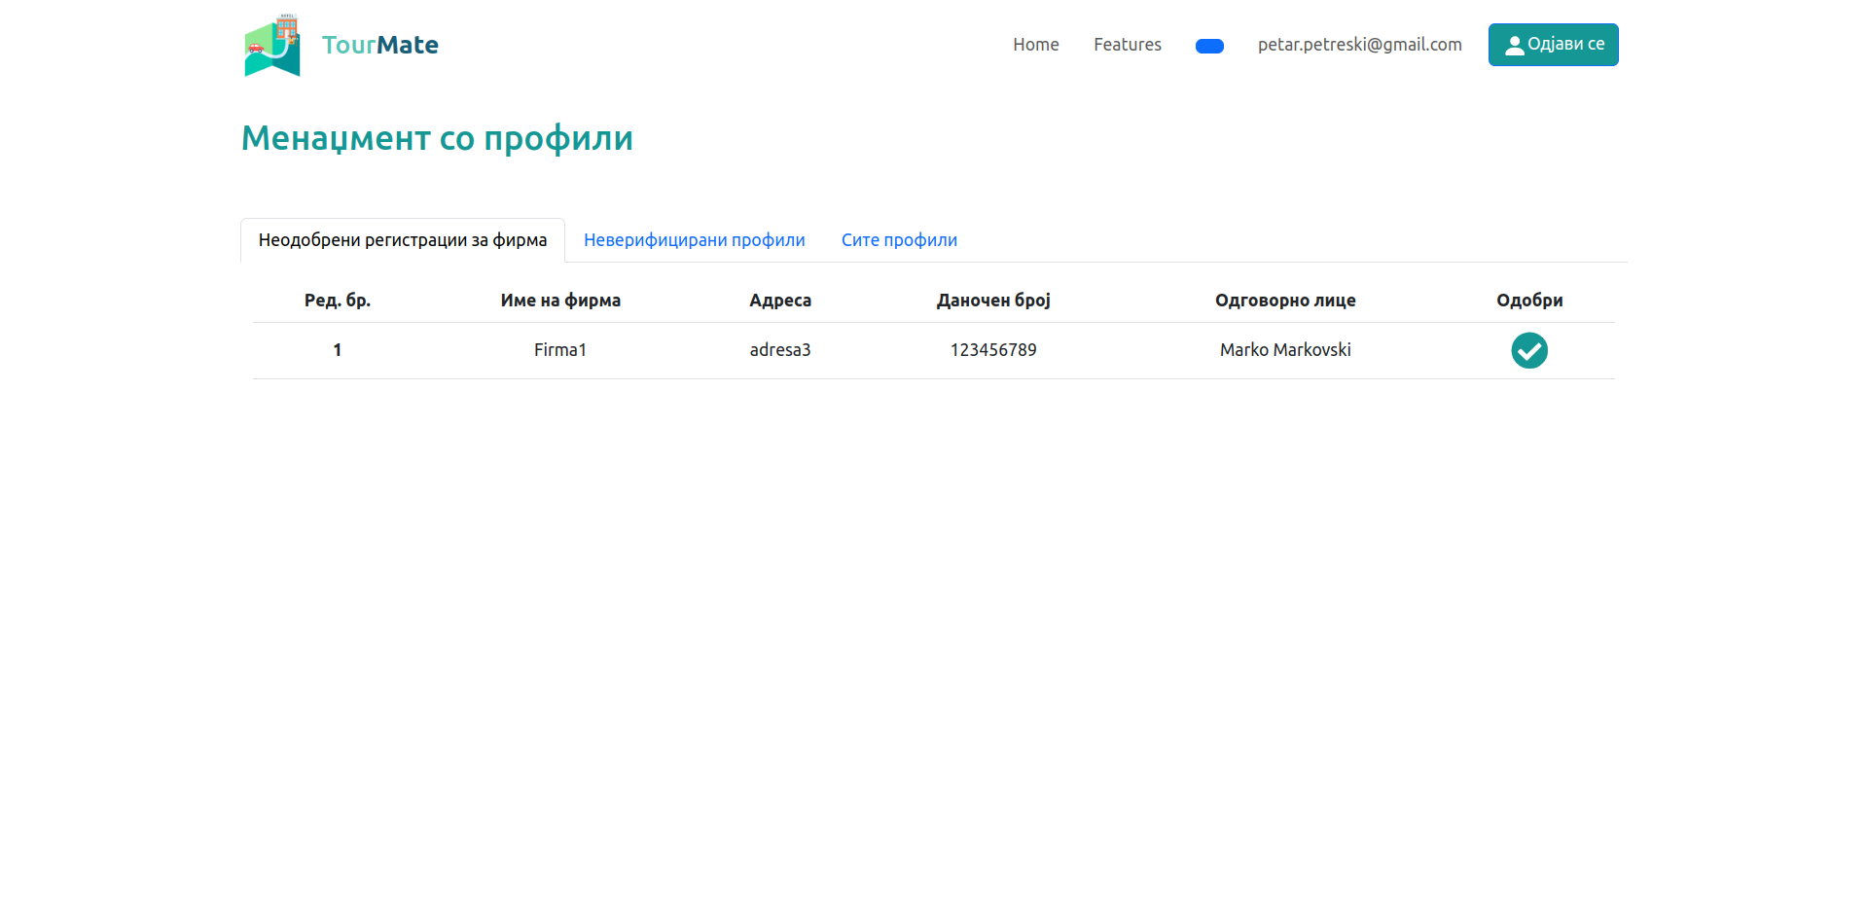
Task: Open the Сите профили tab
Action: coord(899,240)
